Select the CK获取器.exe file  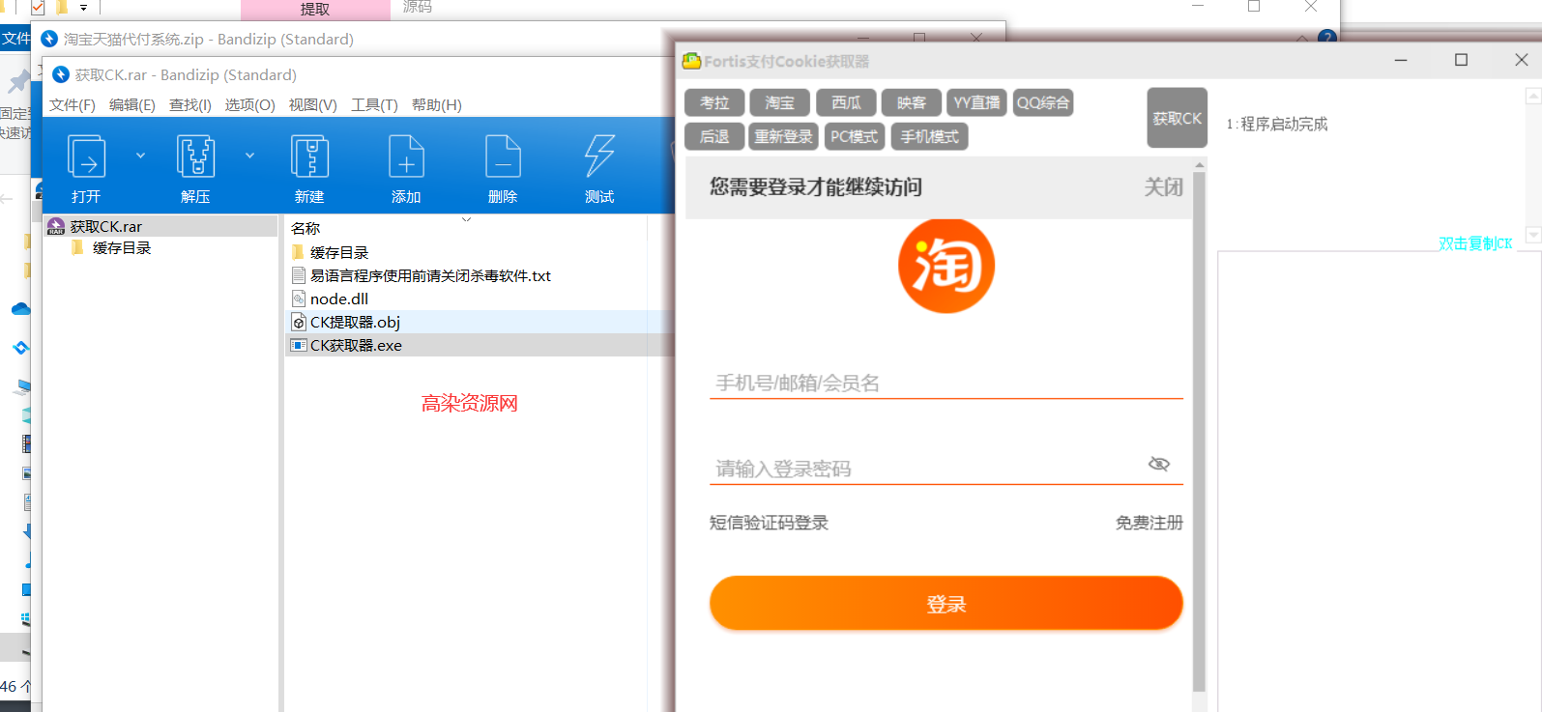[356, 346]
